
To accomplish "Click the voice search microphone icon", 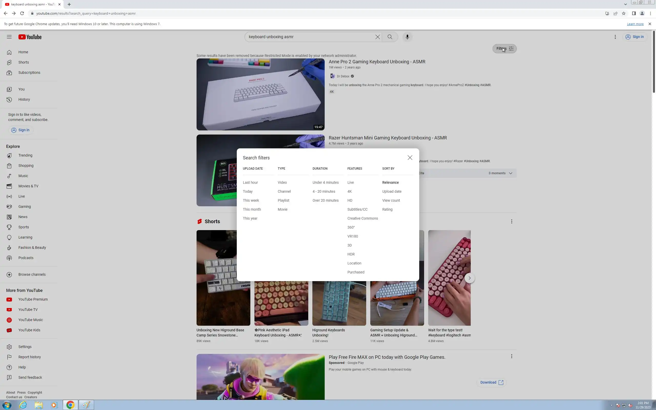I will coord(407,37).
